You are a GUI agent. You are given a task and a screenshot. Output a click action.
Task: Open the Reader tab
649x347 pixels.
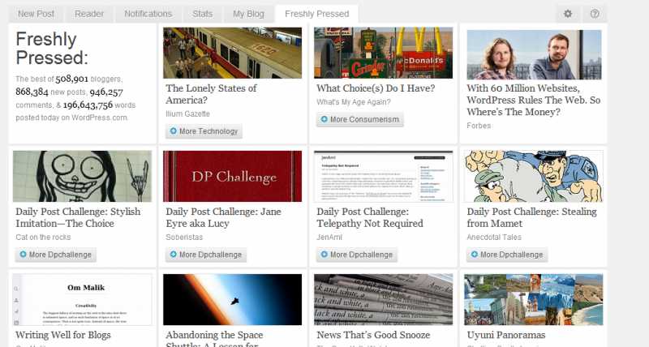(89, 14)
